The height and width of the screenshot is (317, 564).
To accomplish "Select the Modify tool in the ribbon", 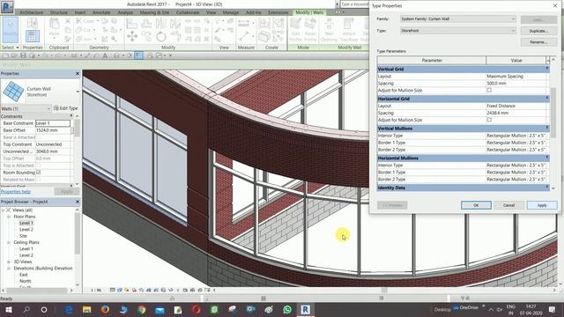I will (x=10, y=30).
